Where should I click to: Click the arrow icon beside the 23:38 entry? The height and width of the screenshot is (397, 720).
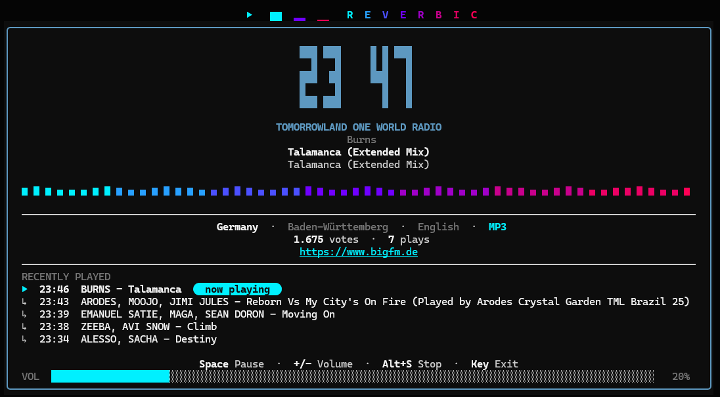click(24, 326)
